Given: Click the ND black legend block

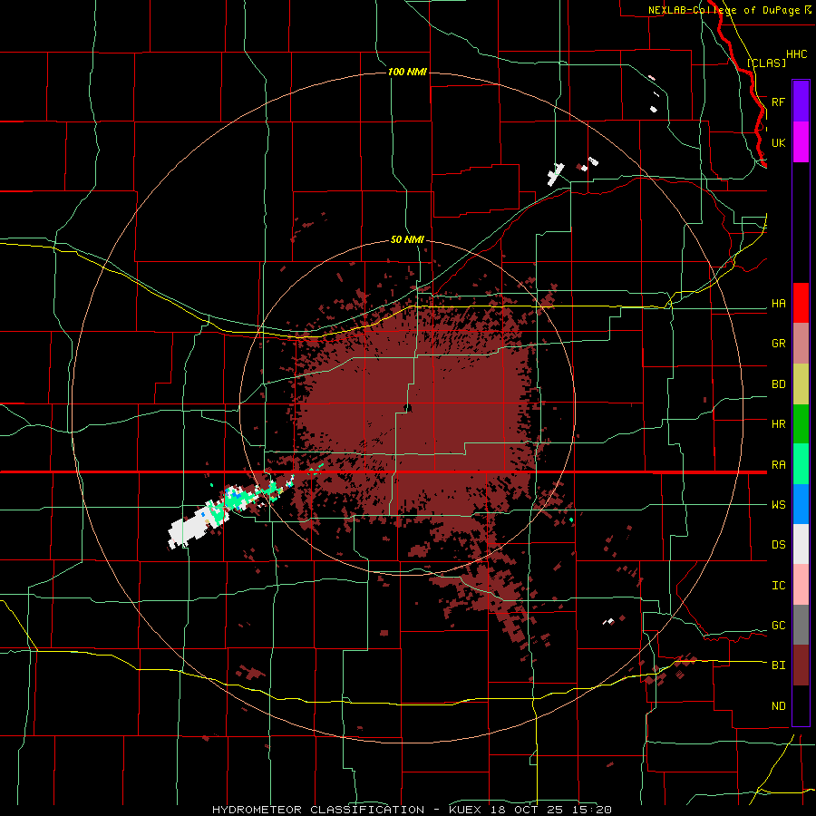Looking at the screenshot, I should [801, 705].
